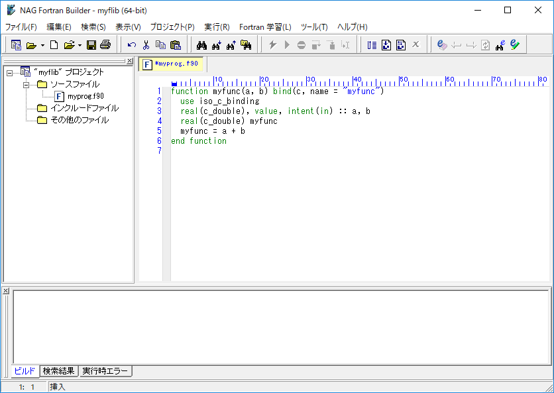Find next occurrence icon

(216, 45)
